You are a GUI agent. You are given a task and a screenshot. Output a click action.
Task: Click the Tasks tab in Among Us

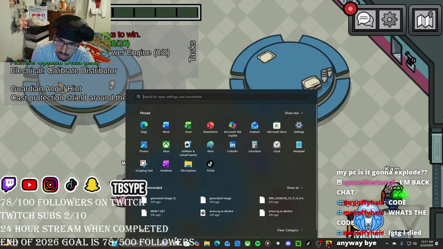pos(192,52)
